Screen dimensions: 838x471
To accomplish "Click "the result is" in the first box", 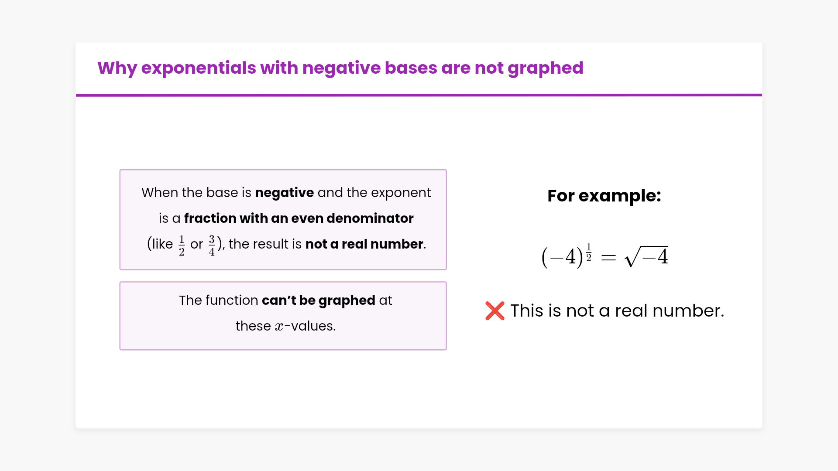I will click(x=265, y=244).
